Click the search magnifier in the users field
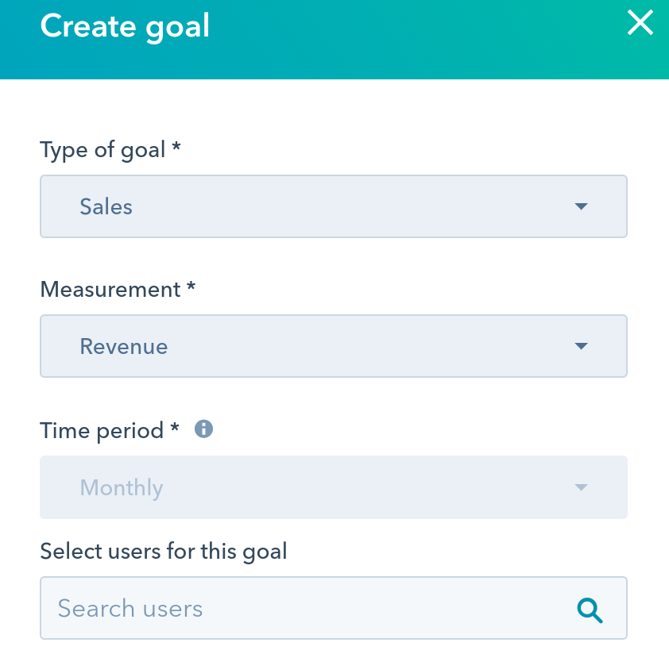The width and height of the screenshot is (669, 654). pos(590,610)
